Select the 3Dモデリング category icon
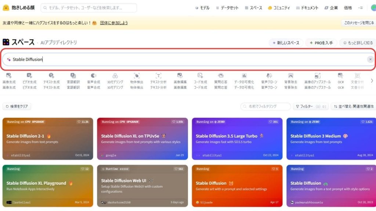Viewport: 376px width, 211px height. tap(115, 76)
